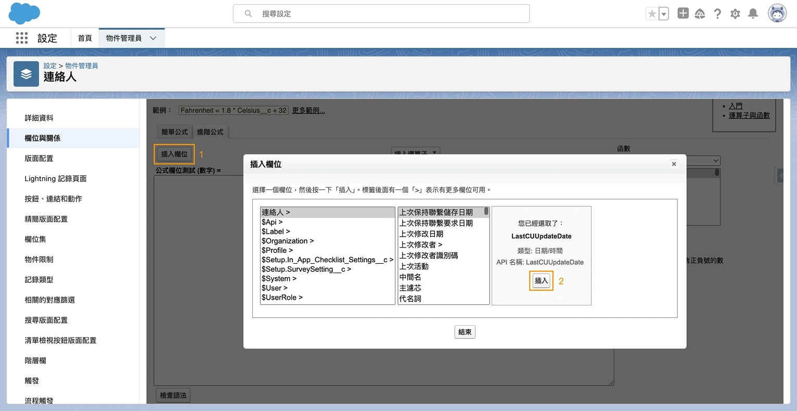The height and width of the screenshot is (411, 797).
Task: Click the 連絡人 object stack icon
Action: click(x=26, y=73)
